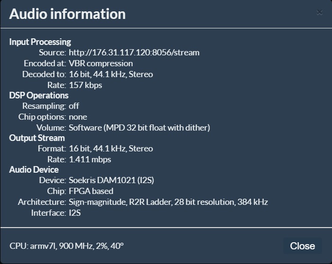The width and height of the screenshot is (332, 264).
Task: Dismiss dialog with top-right X icon
Action: (x=320, y=13)
